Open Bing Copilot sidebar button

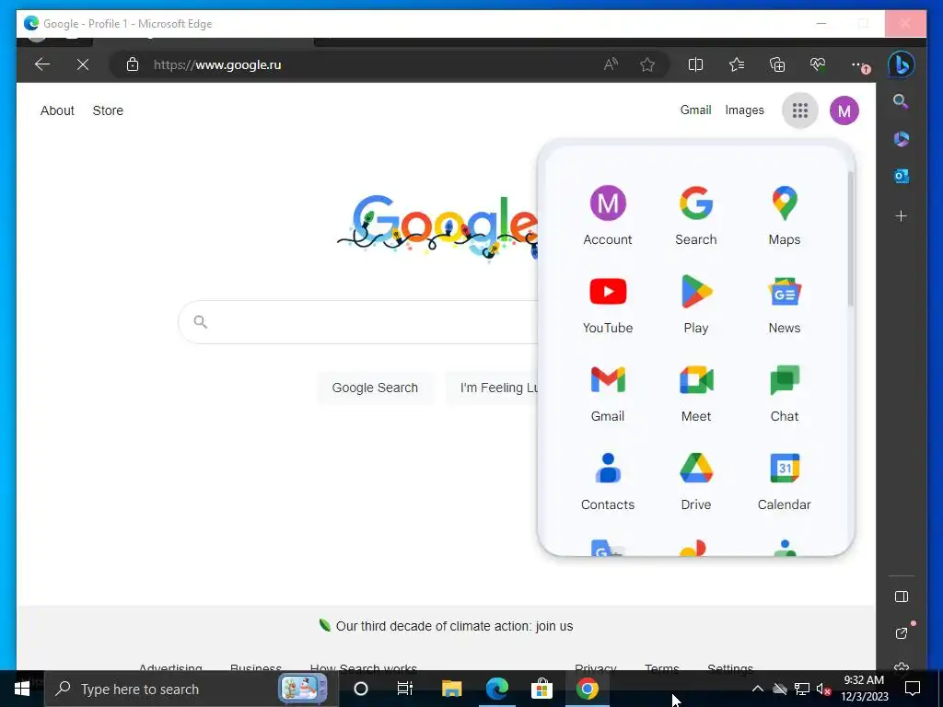coord(901,64)
